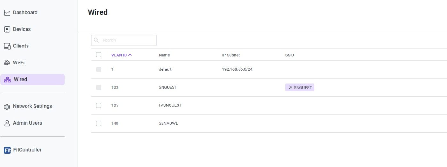Click the name 'FASNGUEST'
This screenshot has width=447, height=167.
170,105
